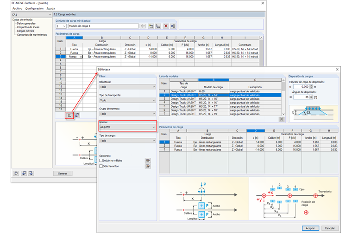Select Conjuntos de líneas tree item

pyautogui.click(x=28, y=27)
